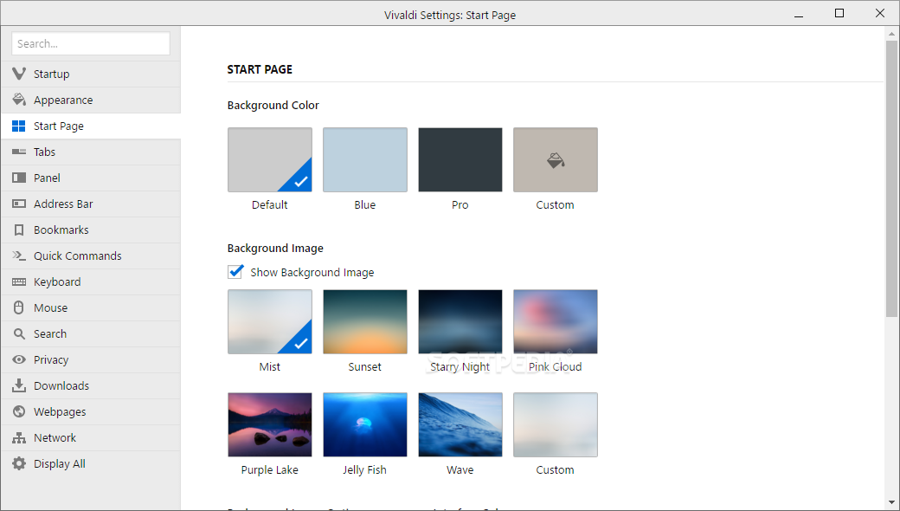Choose Custom background color swatch
Image resolution: width=900 pixels, height=511 pixels.
[x=555, y=159]
